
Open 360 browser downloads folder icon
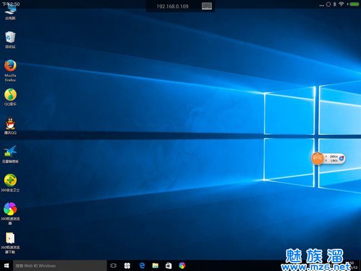coord(11,243)
